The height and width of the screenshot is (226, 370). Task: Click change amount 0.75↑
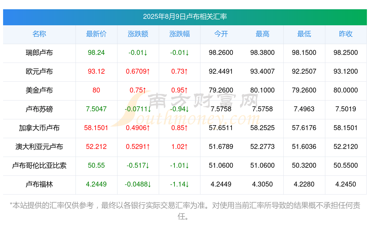coord(138,90)
